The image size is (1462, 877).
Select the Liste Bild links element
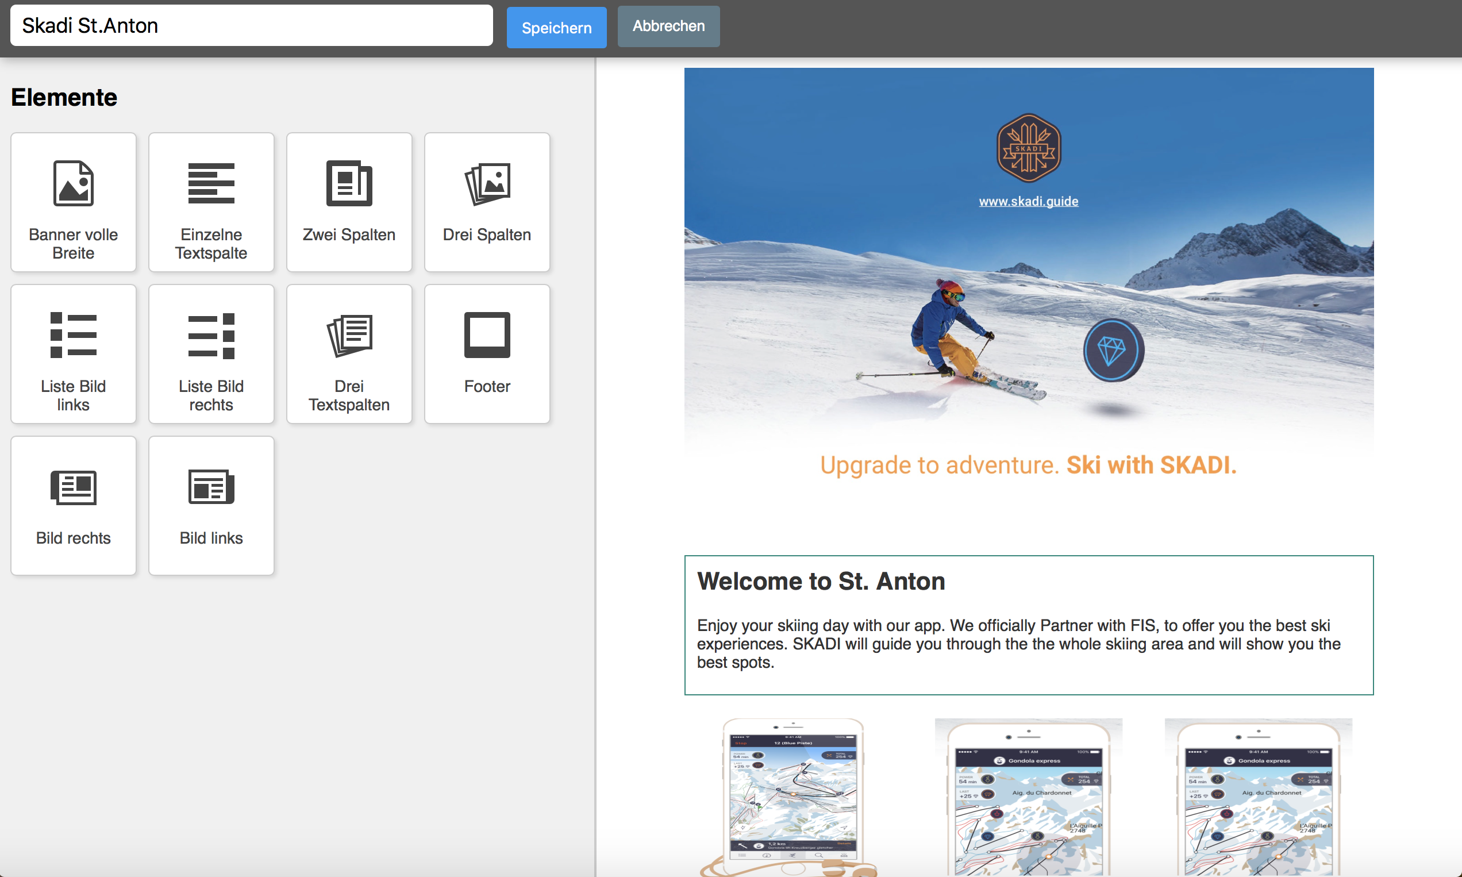[x=74, y=354]
